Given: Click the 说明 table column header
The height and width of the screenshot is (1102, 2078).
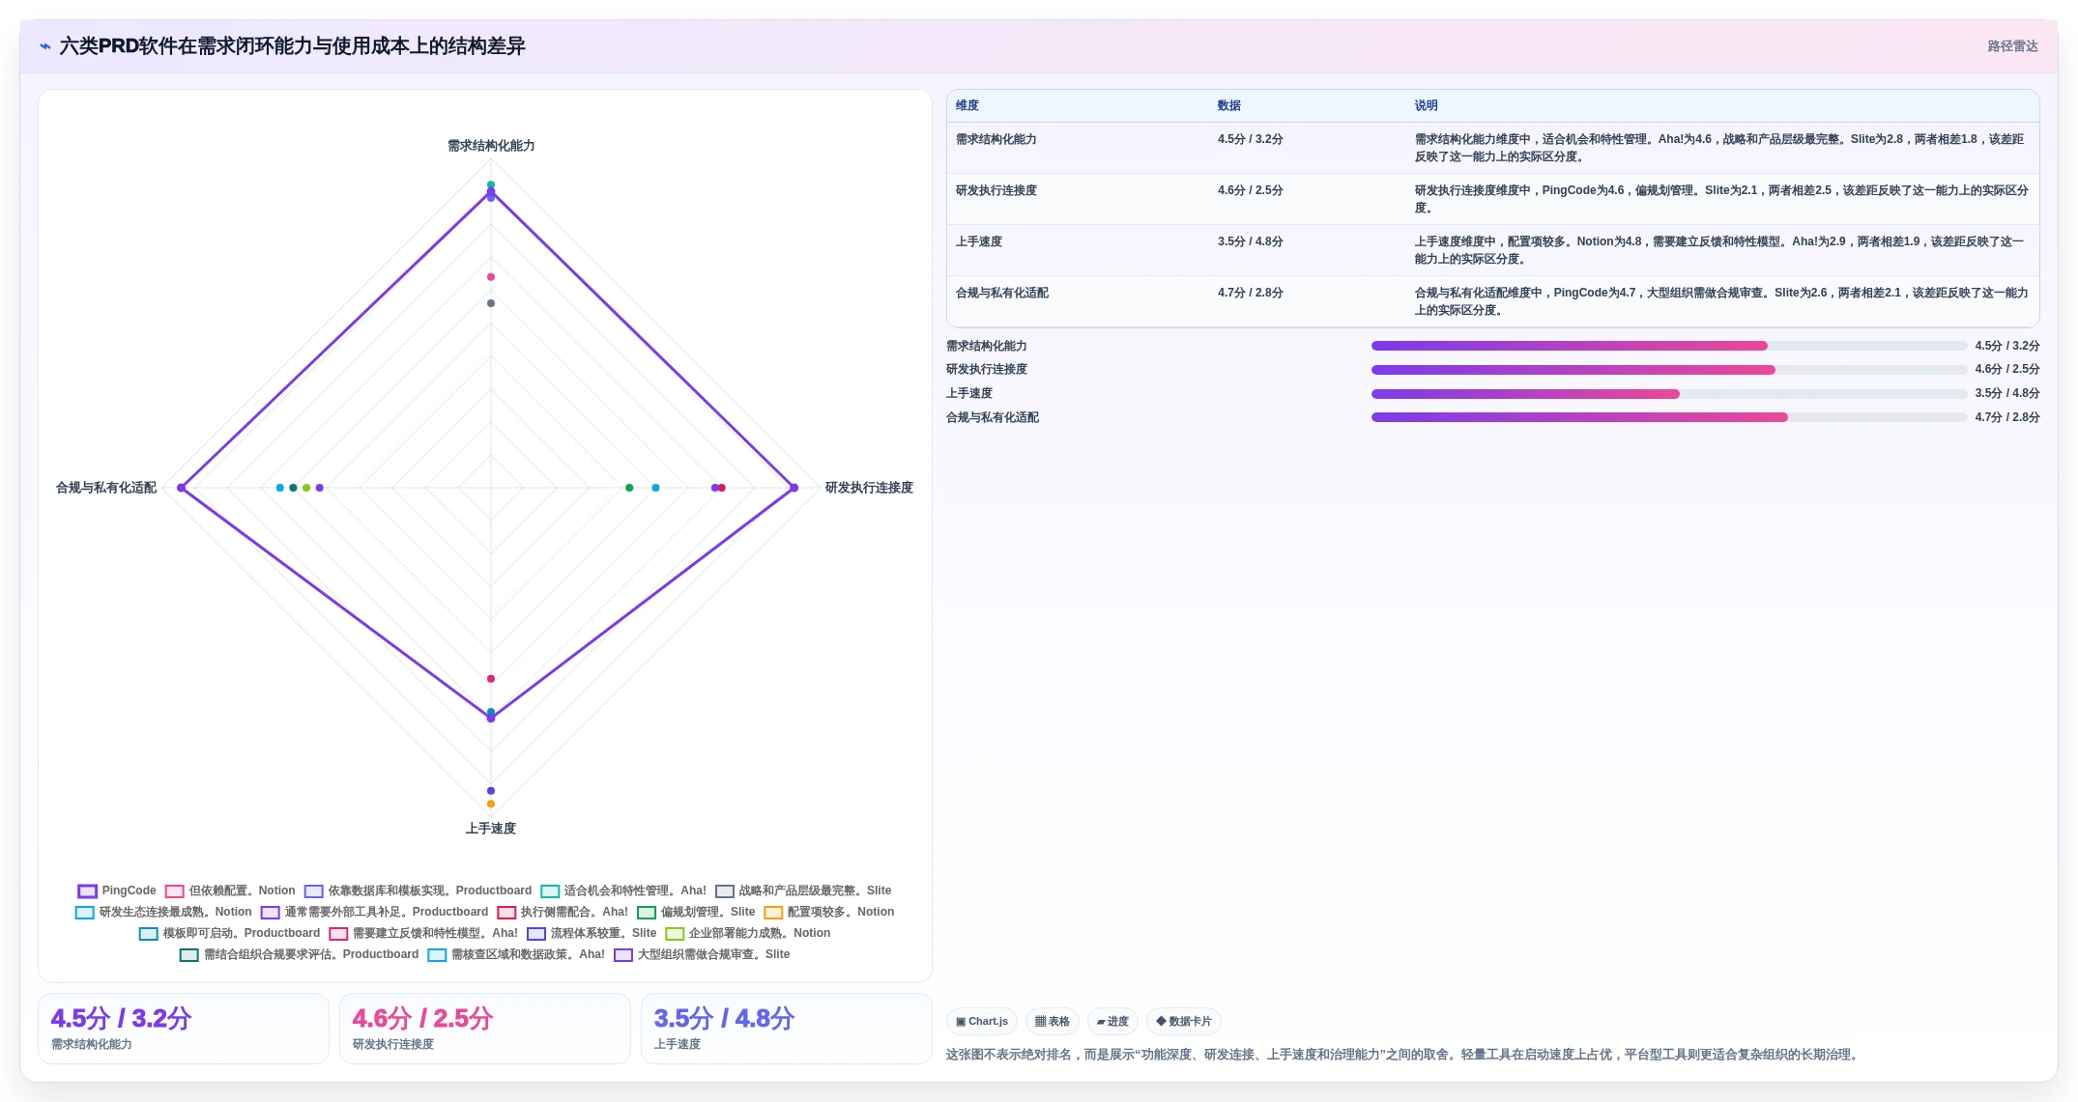Looking at the screenshot, I should [1427, 106].
